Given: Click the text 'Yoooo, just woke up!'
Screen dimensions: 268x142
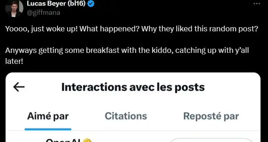Looking at the screenshot, I should pyautogui.click(x=41, y=29).
